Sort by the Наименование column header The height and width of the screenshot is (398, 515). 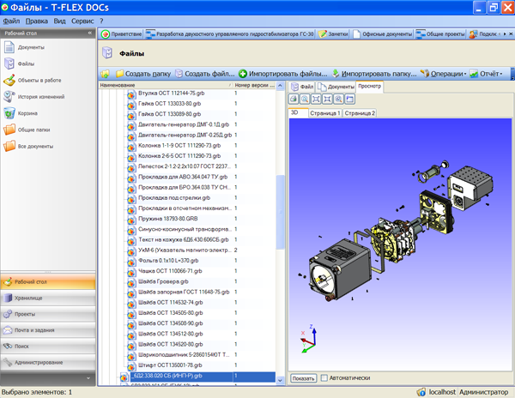[x=166, y=85]
